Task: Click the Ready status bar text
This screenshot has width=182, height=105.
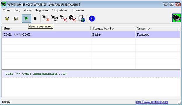Action: (6, 102)
